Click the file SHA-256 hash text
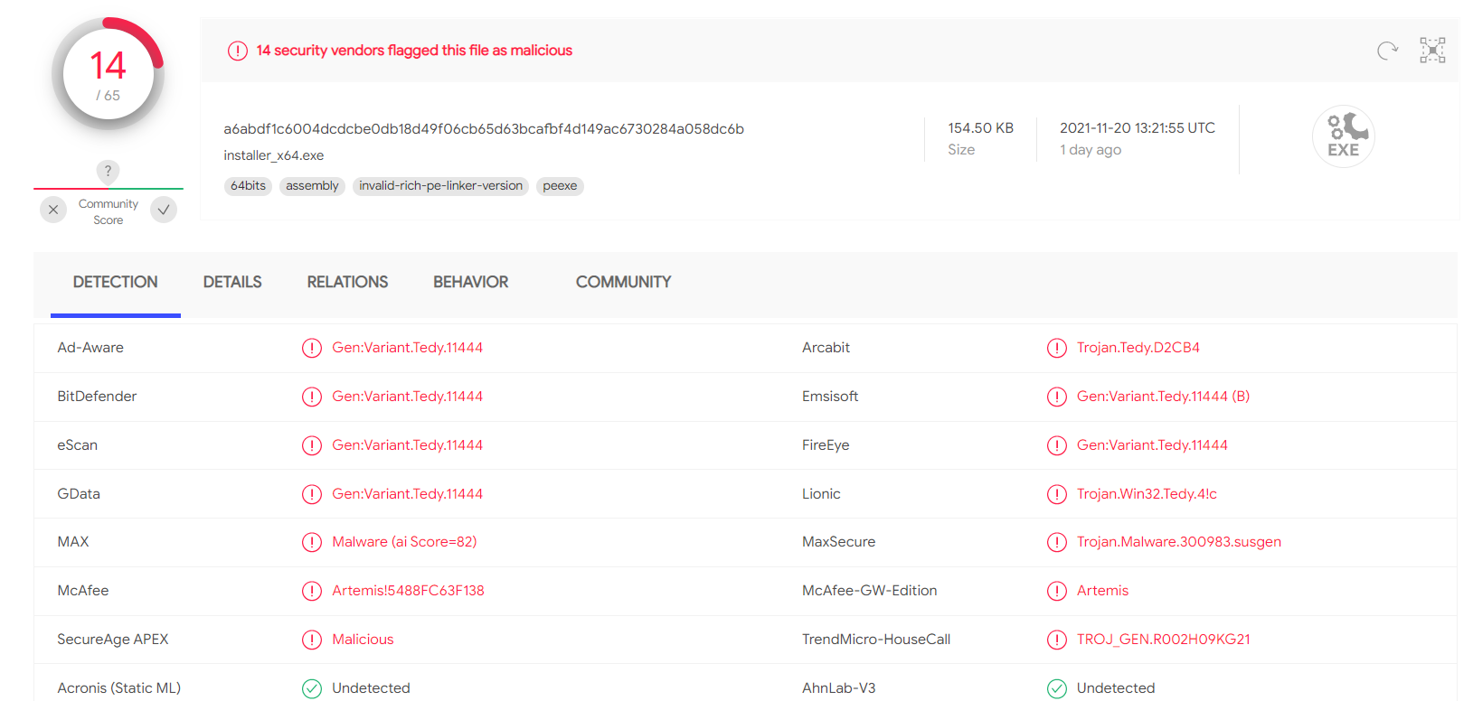 click(484, 129)
